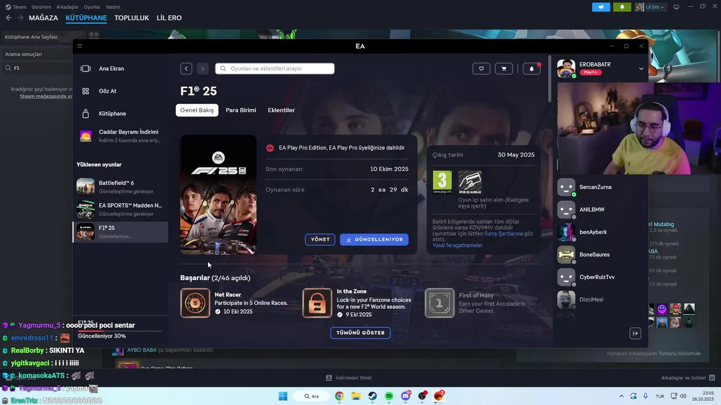Click the YÖNET button
Viewport: 721px width, 405px height.
[320, 240]
